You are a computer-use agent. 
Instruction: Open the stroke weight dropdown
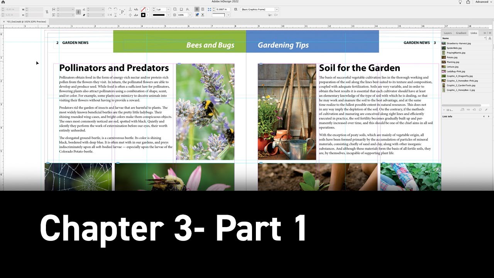168,9
